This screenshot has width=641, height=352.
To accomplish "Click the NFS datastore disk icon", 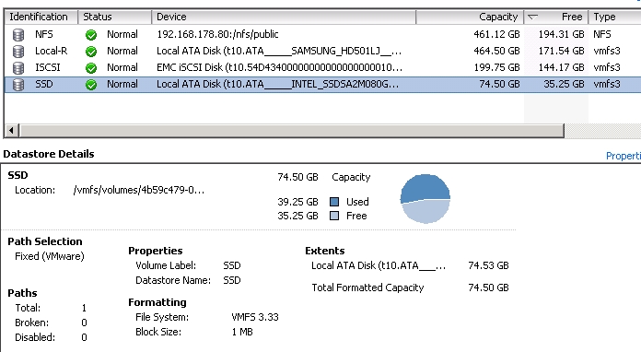I will 18,35.
